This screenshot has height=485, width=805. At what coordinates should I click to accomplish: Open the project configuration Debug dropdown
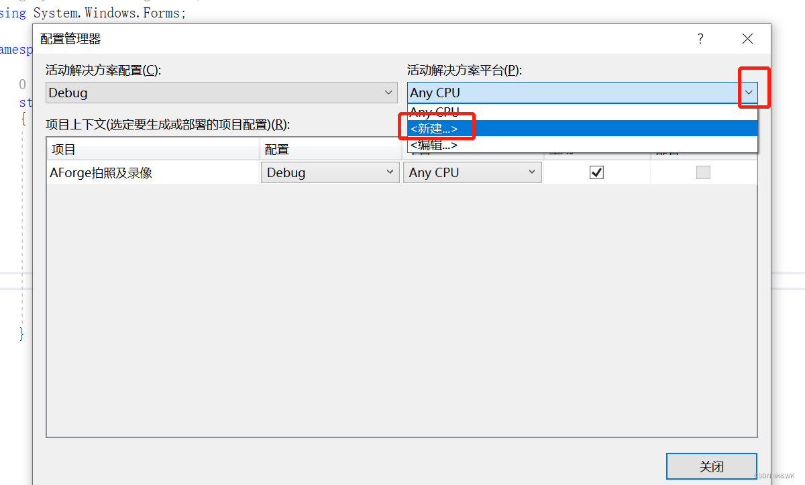click(x=389, y=172)
